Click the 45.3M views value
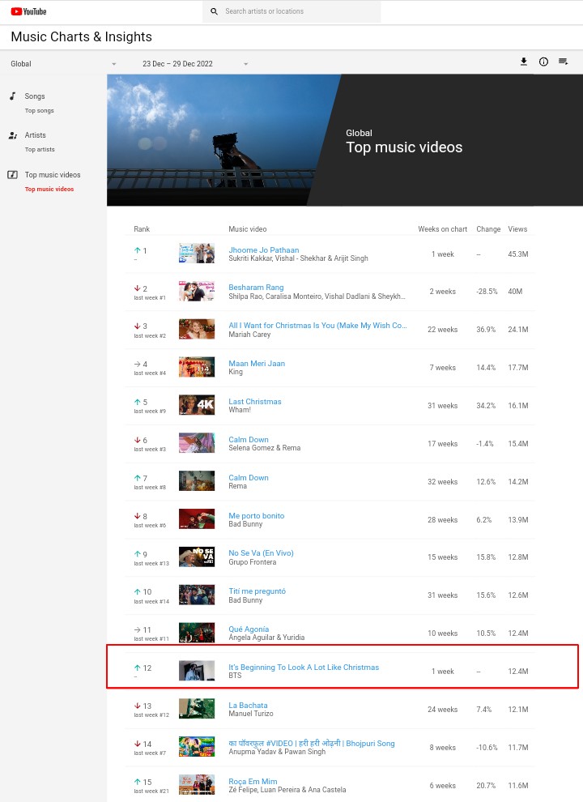 click(x=518, y=254)
